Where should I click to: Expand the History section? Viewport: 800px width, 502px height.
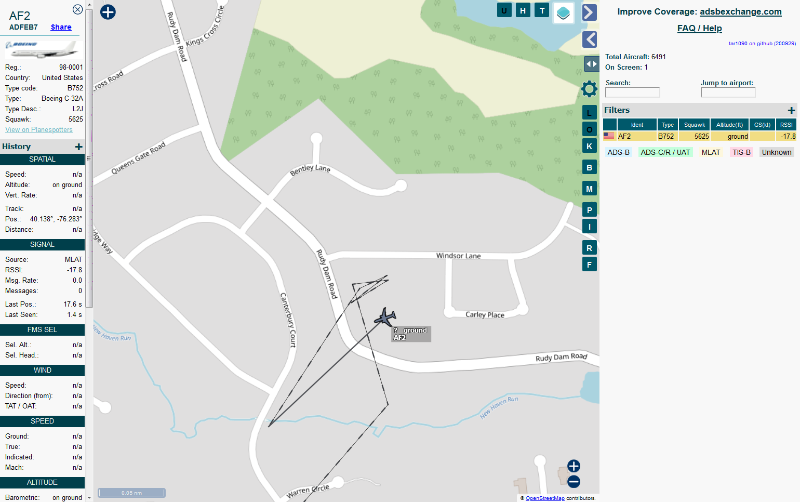[78, 147]
